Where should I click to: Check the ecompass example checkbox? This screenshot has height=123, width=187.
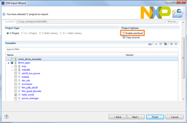(x=16, y=84)
